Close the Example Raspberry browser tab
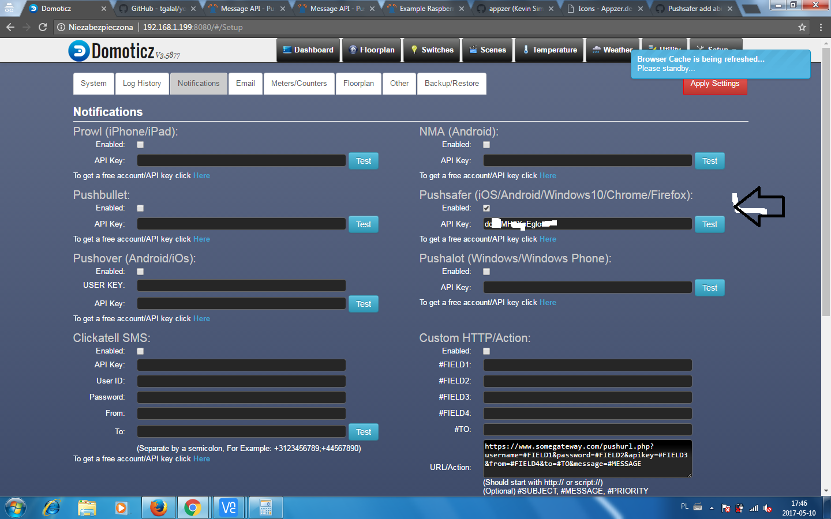Screen dimensions: 831x519 click(x=462, y=9)
